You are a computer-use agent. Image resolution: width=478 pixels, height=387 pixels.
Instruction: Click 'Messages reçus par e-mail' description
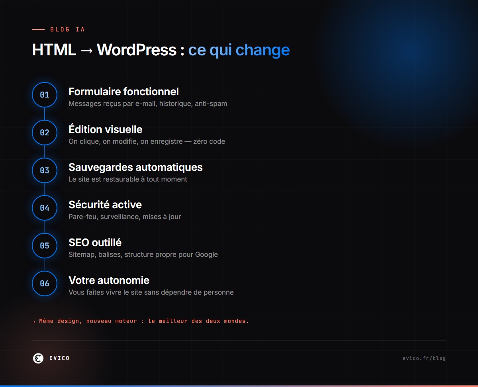[148, 104]
